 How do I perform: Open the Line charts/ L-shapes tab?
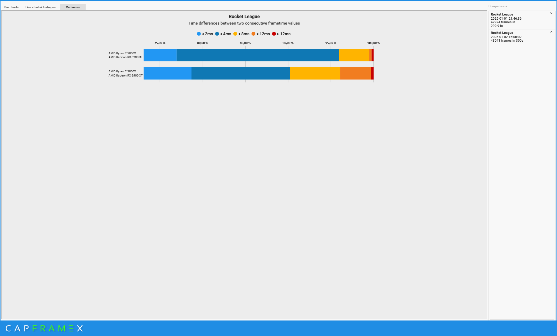coord(40,7)
